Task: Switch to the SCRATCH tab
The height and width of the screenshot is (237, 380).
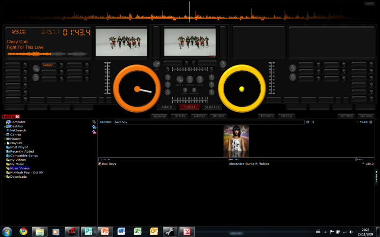Action: pos(212,107)
